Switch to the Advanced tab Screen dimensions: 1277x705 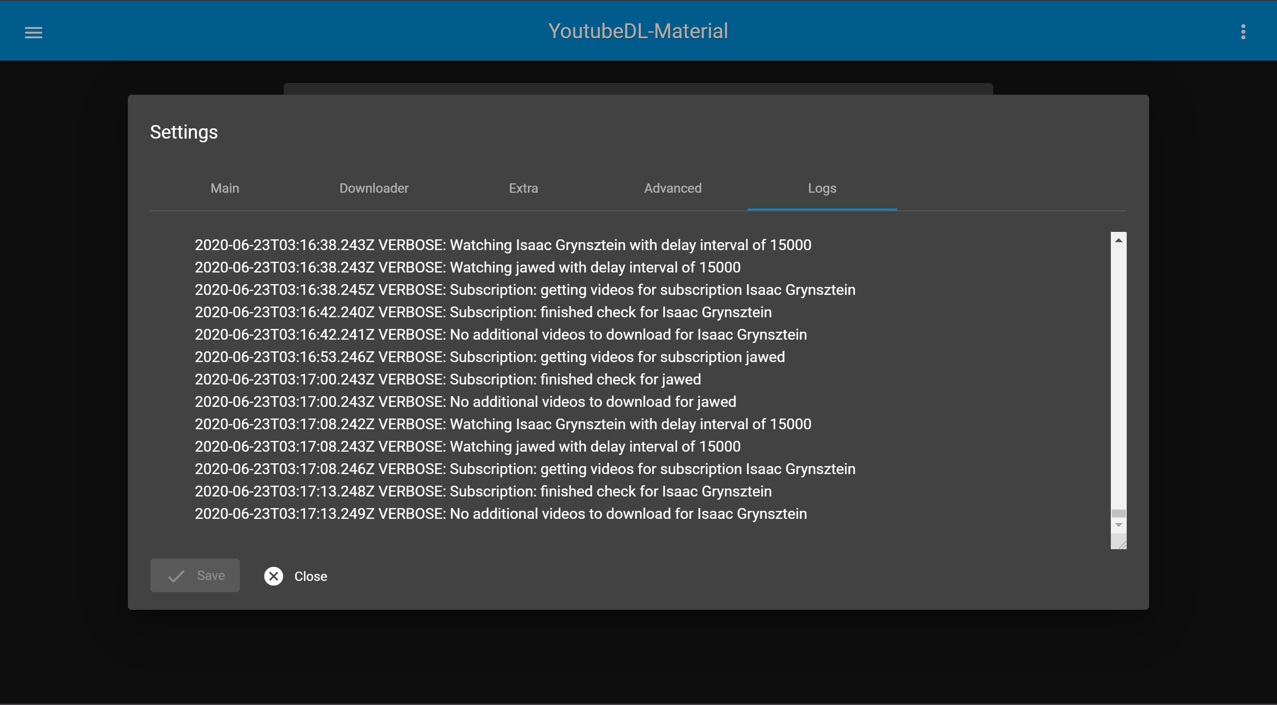(x=672, y=188)
